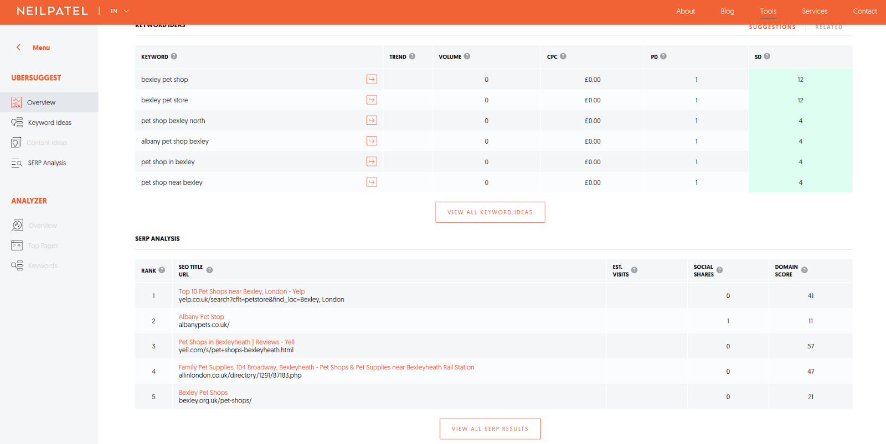Open the EN language dropdown
886x444 pixels.
(120, 11)
